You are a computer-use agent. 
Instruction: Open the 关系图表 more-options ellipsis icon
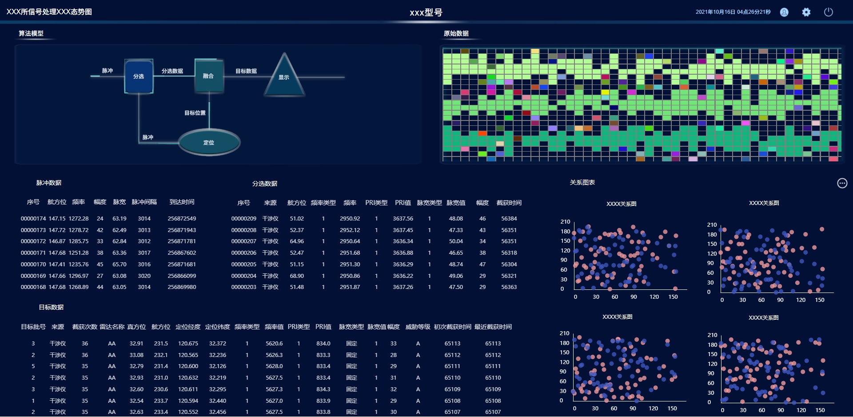click(x=842, y=183)
